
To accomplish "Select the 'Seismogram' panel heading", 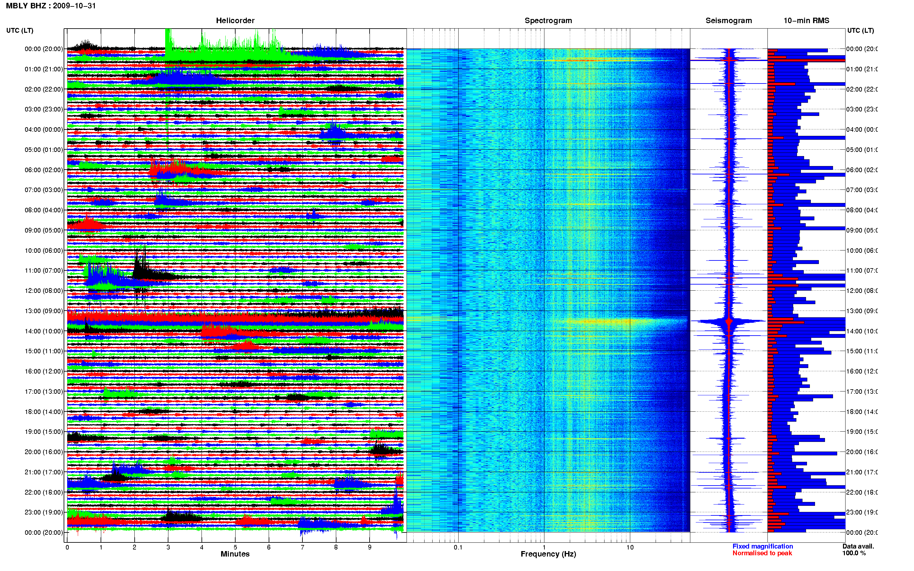I will click(729, 21).
